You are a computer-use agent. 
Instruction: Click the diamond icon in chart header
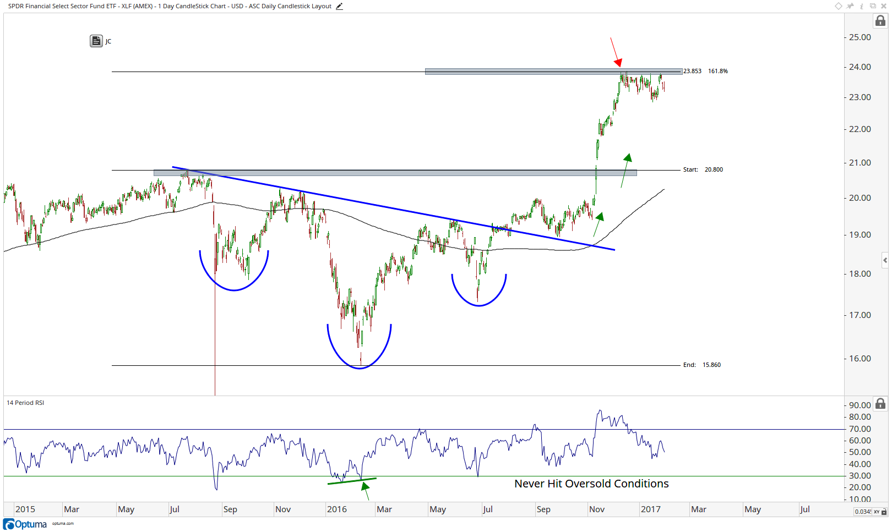(838, 6)
